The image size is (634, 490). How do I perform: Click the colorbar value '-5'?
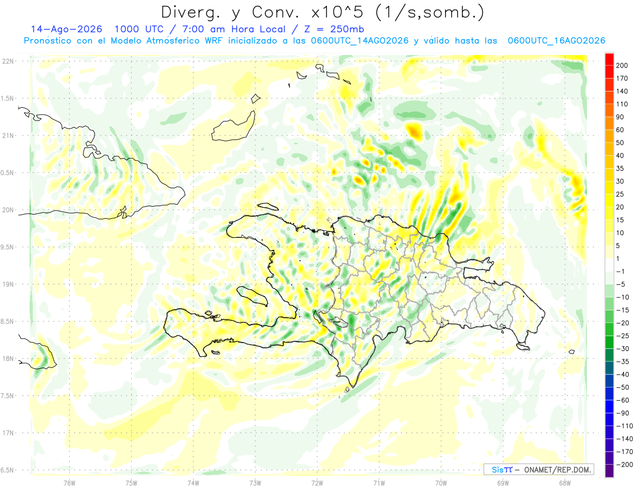[621, 284]
